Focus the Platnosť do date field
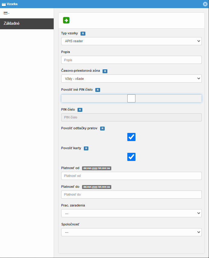209x258 pixels. point(131,194)
